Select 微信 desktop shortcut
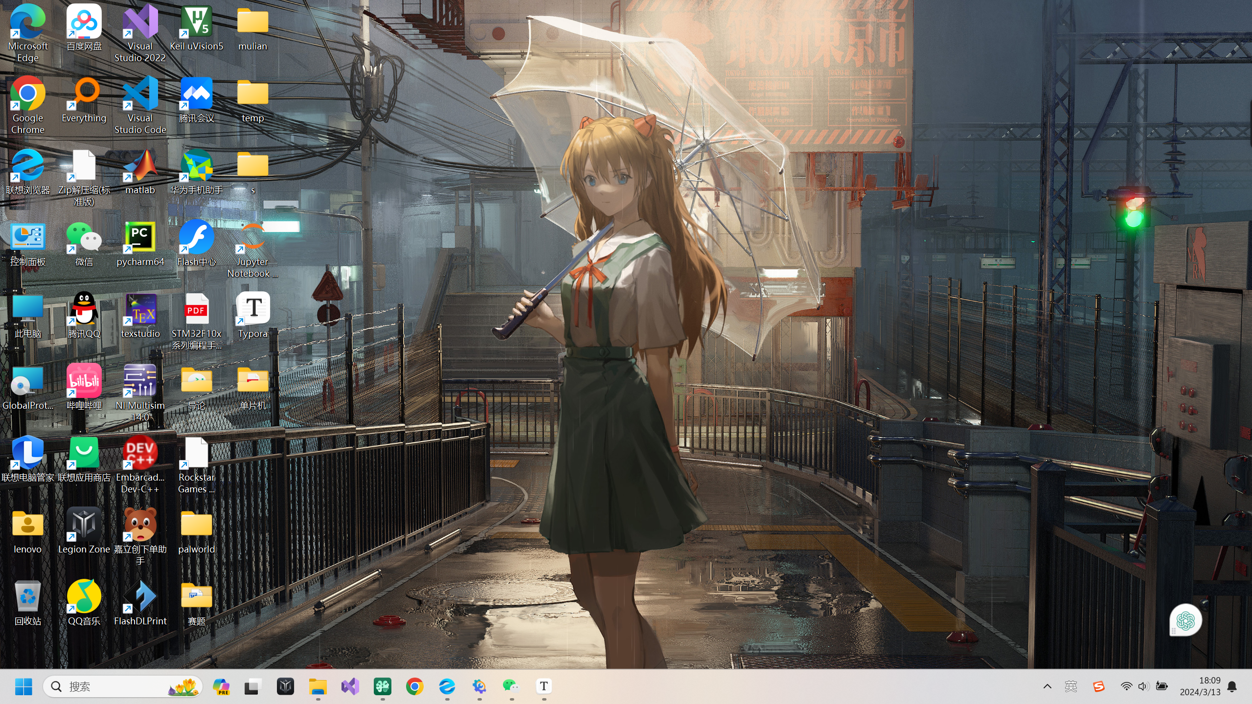Viewport: 1252px width, 704px height. coord(84,243)
